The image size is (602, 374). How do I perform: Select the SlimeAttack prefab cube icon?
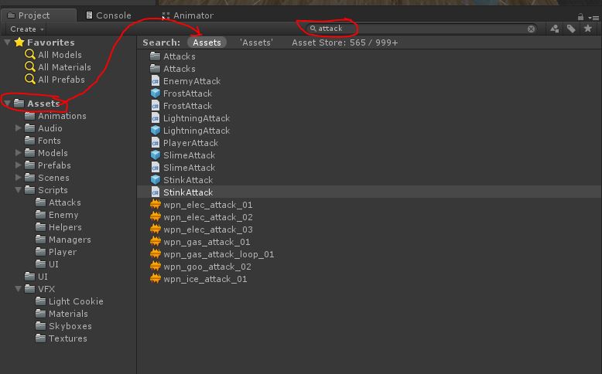click(155, 155)
